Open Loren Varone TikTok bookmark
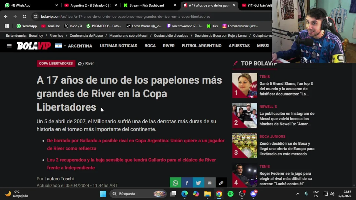 pos(144,26)
